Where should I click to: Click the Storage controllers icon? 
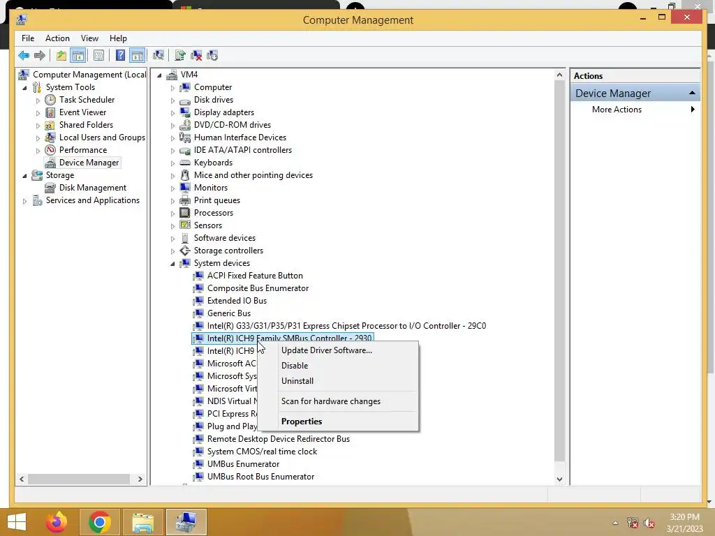point(184,251)
